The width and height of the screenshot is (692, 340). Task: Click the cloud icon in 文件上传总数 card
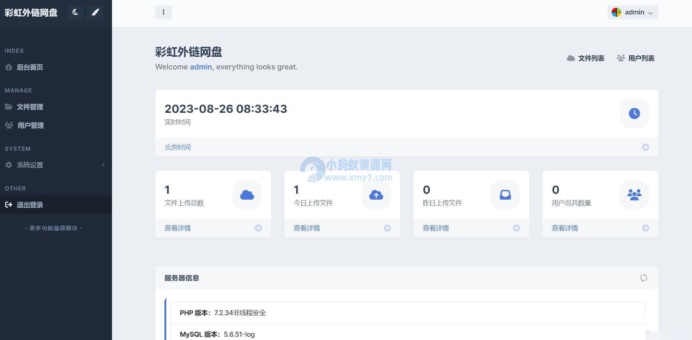click(x=247, y=195)
